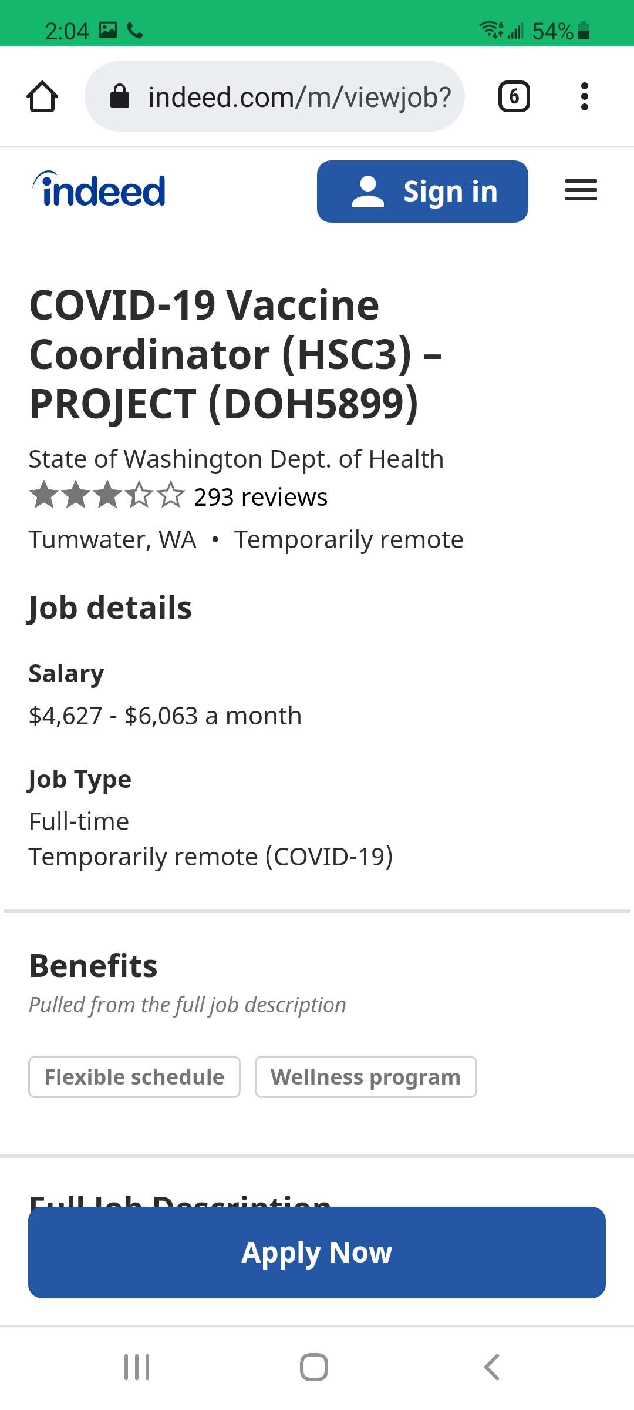Screen dimensions: 634x1410
Task: View the 293 reviews link
Action: tap(261, 497)
